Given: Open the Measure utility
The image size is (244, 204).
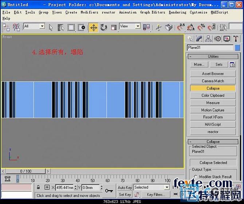Looking at the screenshot, I should pos(213,103).
